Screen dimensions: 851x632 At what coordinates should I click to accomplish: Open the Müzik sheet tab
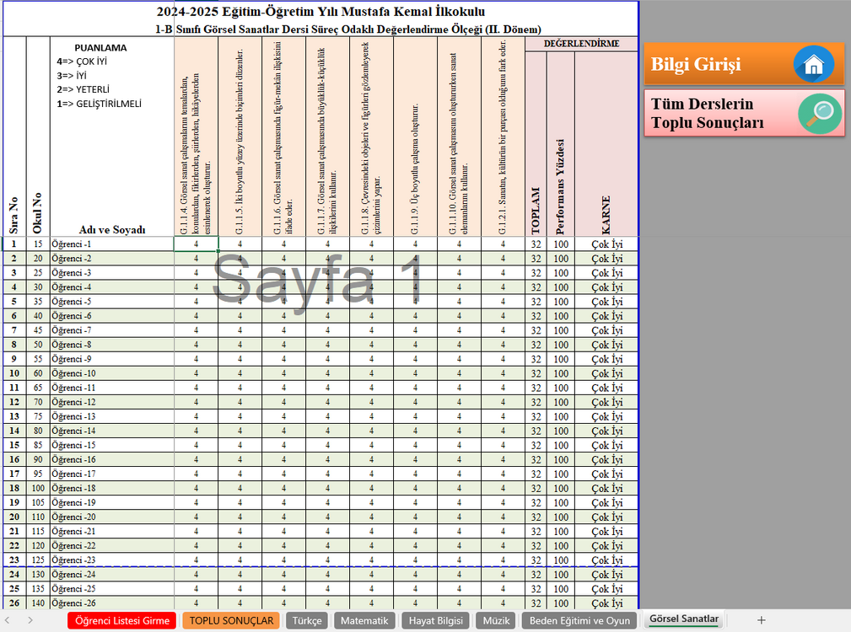click(496, 620)
